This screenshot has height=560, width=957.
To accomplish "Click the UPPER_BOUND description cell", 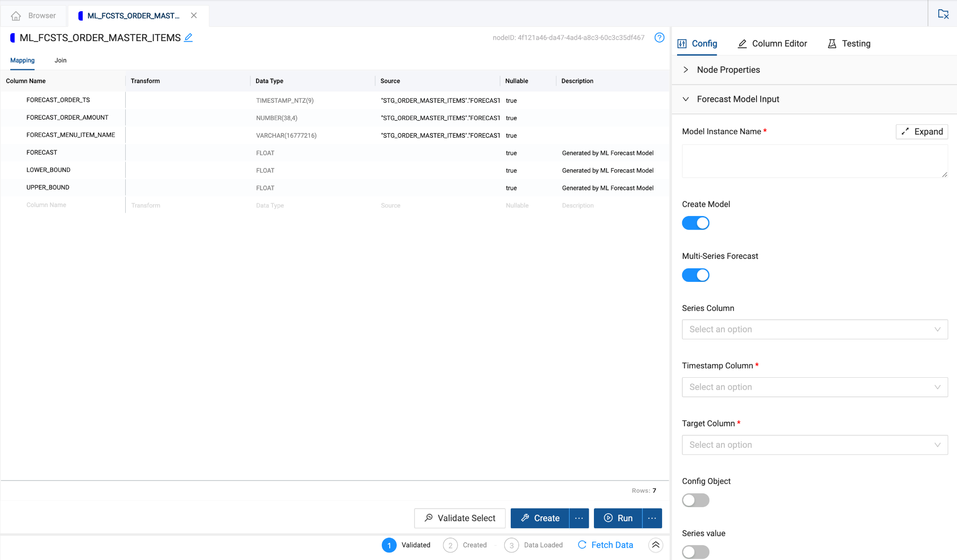I will coord(607,188).
